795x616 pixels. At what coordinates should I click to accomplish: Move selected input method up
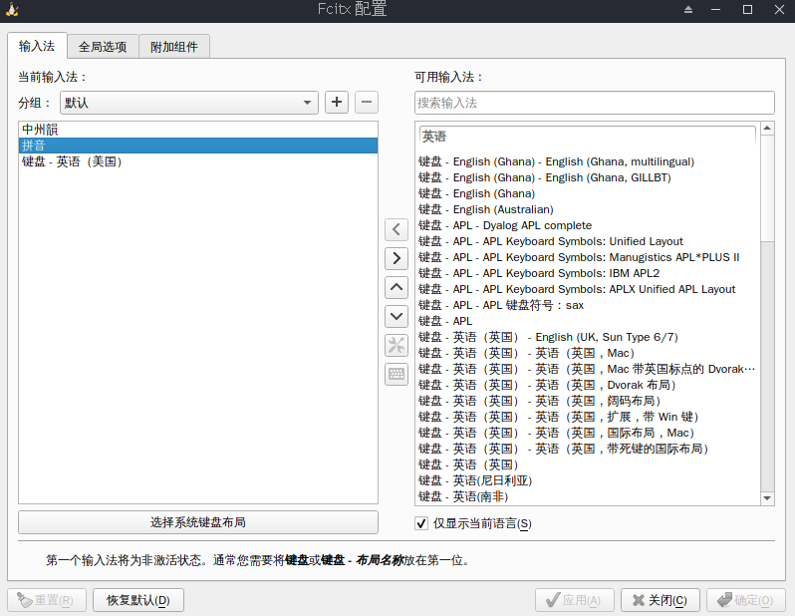(x=397, y=287)
